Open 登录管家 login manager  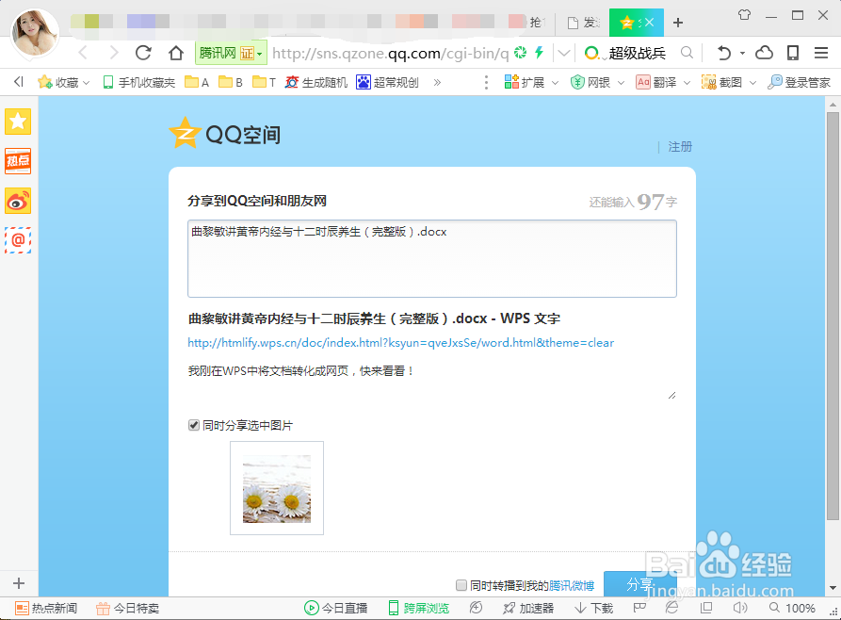coord(799,82)
